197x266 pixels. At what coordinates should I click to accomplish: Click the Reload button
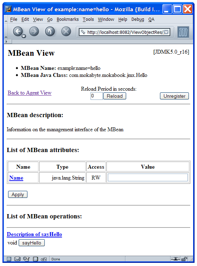(x=115, y=96)
